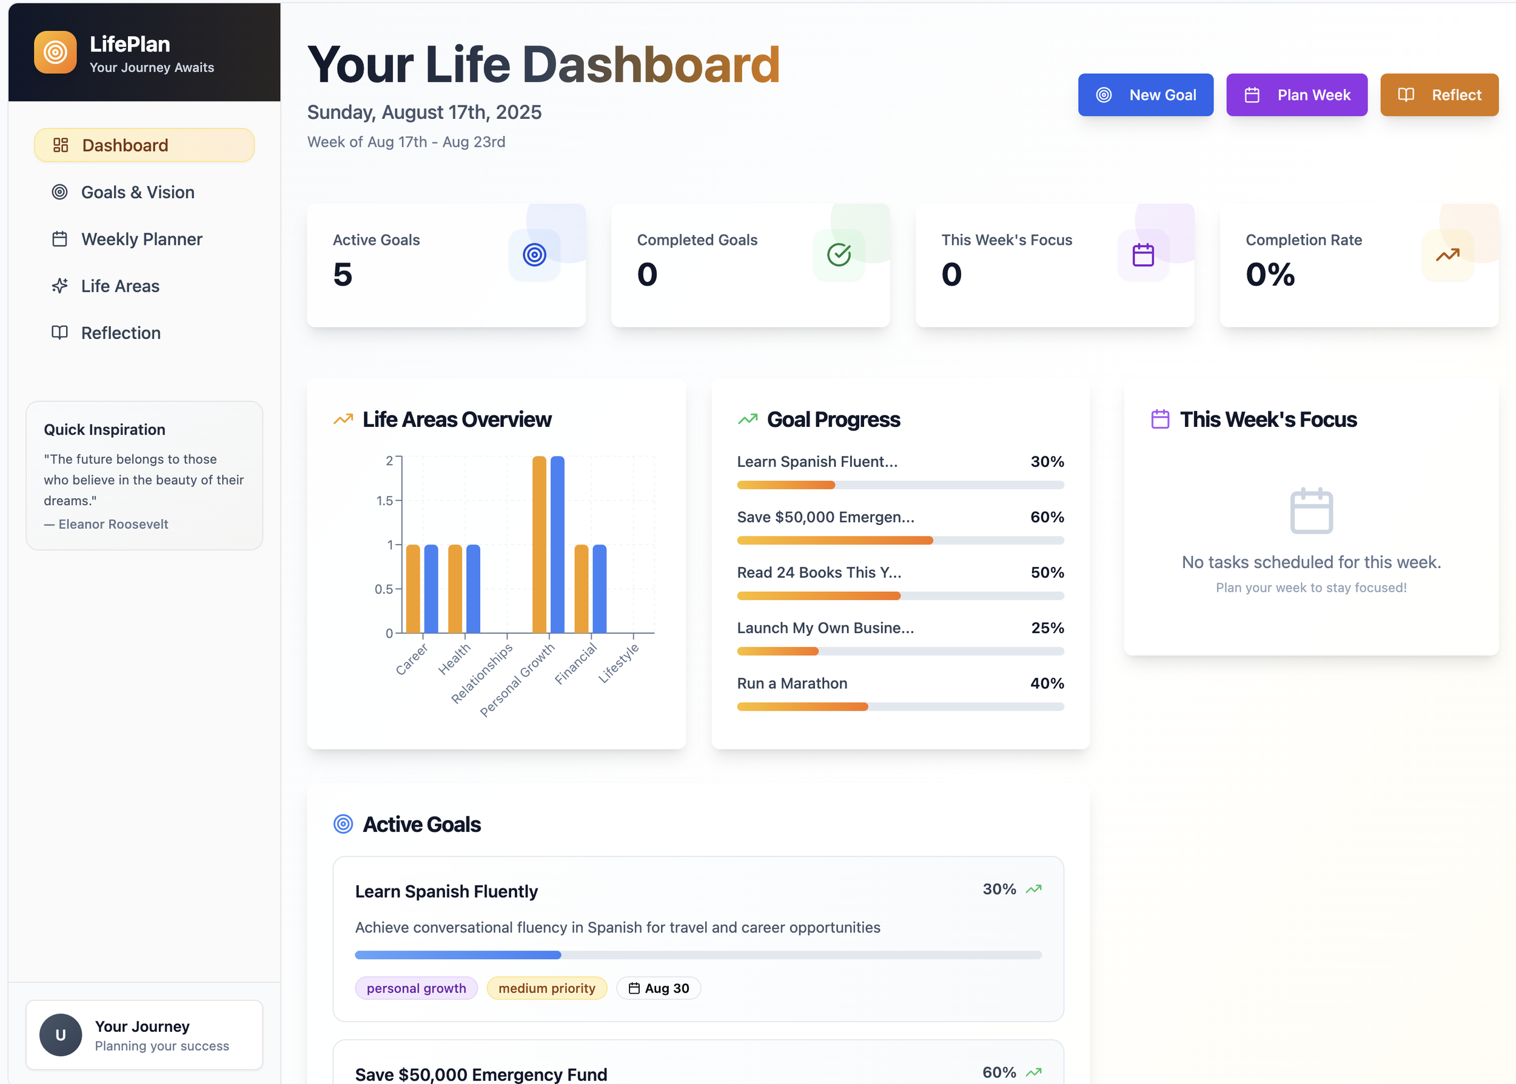Click the Plan Week button
The width and height of the screenshot is (1516, 1084).
(1296, 95)
